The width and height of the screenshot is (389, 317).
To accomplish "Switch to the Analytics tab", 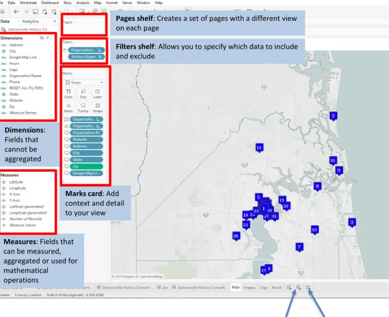I will [30, 21].
